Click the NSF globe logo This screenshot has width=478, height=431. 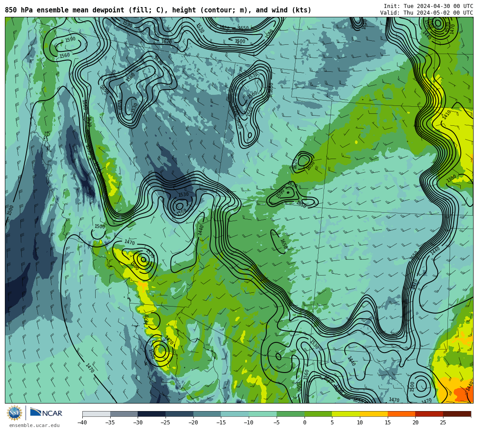[14, 413]
